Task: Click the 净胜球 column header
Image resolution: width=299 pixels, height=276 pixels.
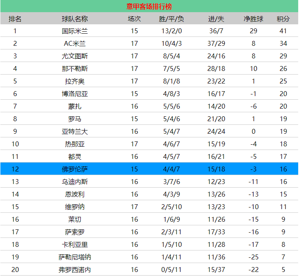Action: [253, 19]
